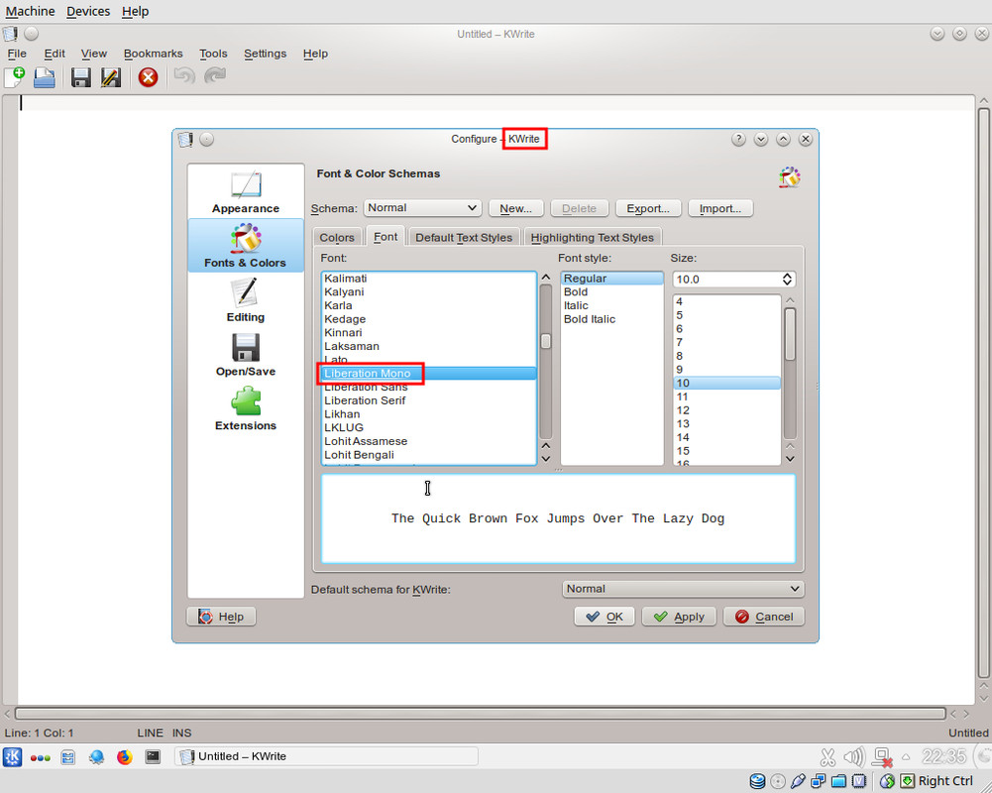Open the file manager taskbar icon
This screenshot has width=992, height=793.
[x=68, y=757]
